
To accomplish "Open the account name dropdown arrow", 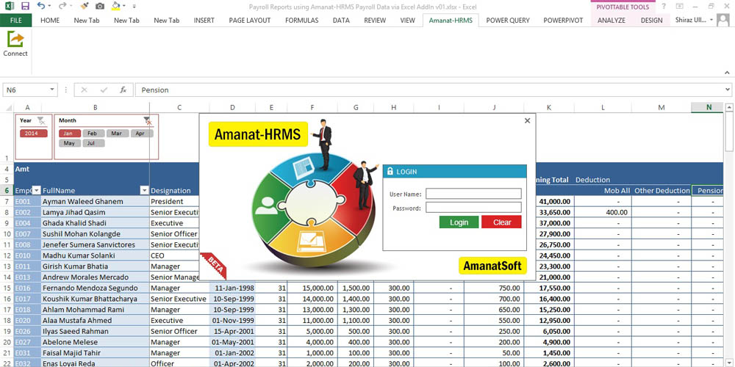I will point(712,20).
